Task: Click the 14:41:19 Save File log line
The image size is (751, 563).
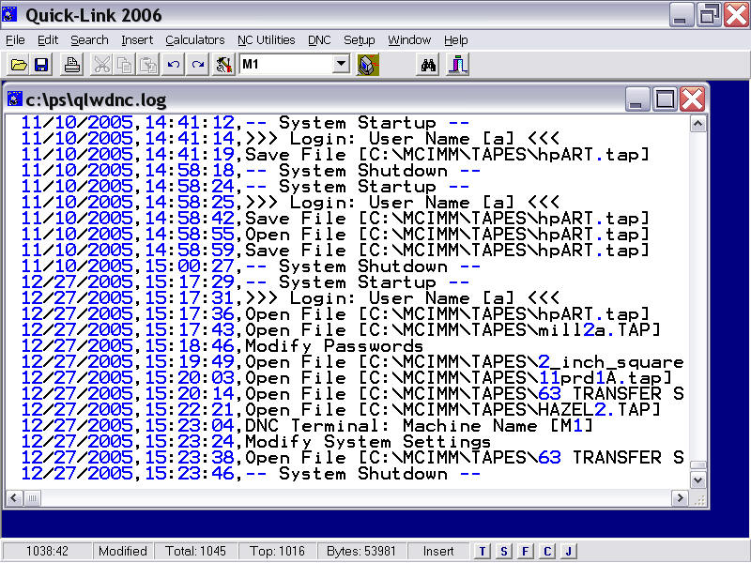Action: [335, 154]
